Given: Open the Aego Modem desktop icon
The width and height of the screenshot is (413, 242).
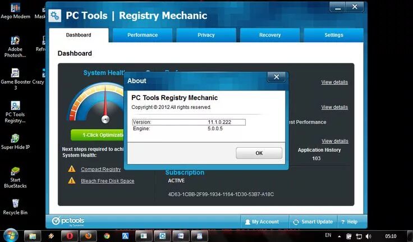Looking at the screenshot, I should click(x=15, y=11).
